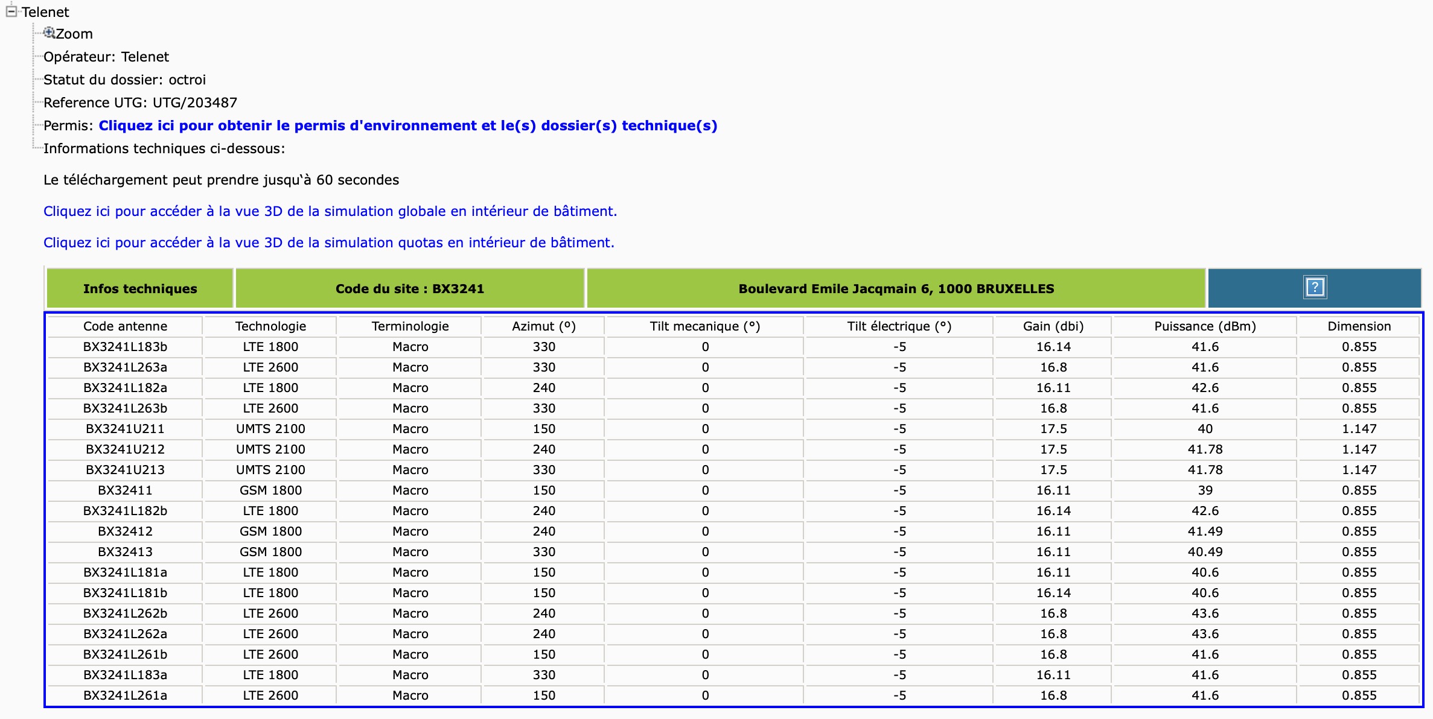Click the Terminologie column header
This screenshot has width=1433, height=719.
click(x=410, y=326)
